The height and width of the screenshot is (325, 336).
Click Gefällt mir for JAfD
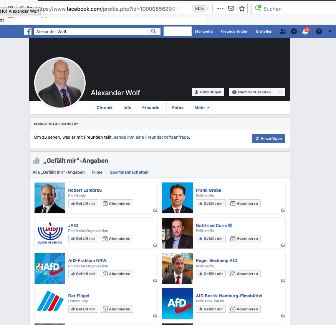(x=83, y=239)
